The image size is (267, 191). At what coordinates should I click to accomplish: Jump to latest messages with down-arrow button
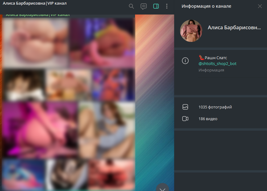pos(162,188)
